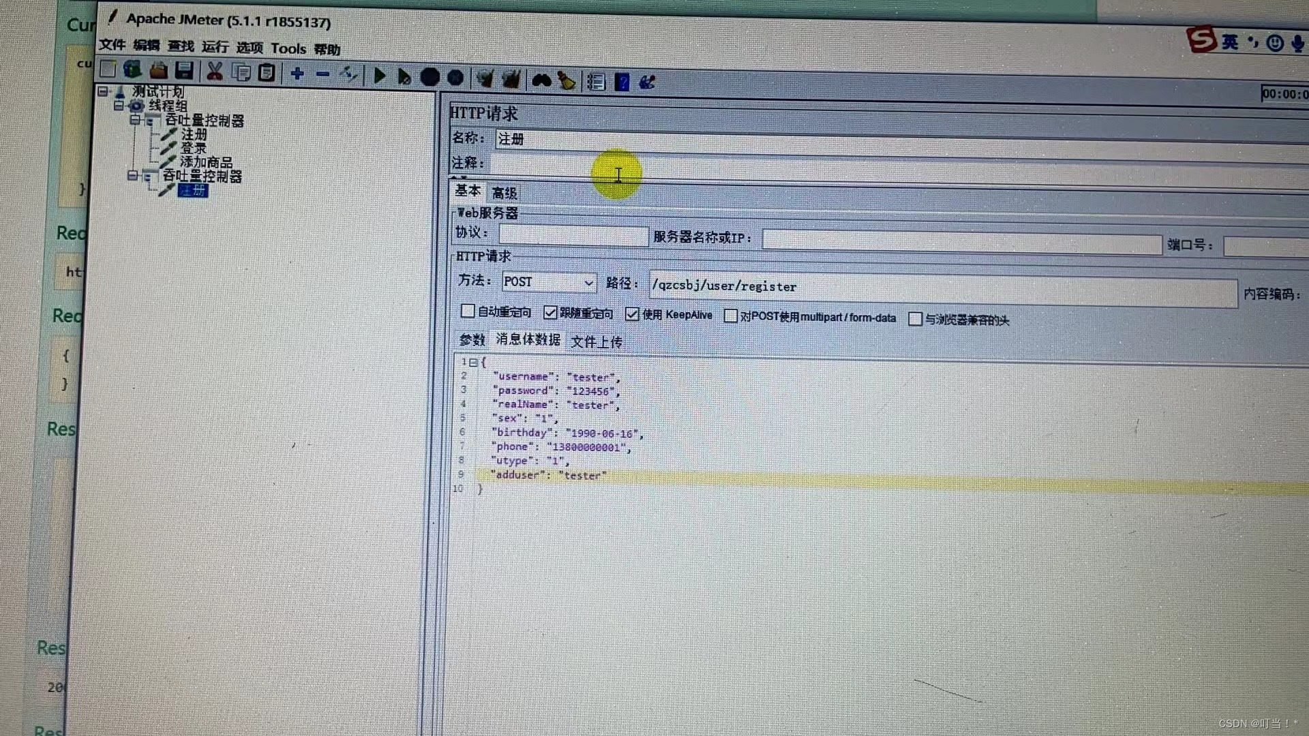
Task: Switch to the 高级 tab
Action: (x=505, y=193)
